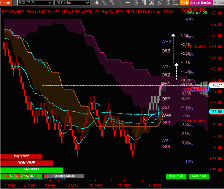Click the Day VWAP red bar
This screenshot has height=189, width=224.
[22, 156]
